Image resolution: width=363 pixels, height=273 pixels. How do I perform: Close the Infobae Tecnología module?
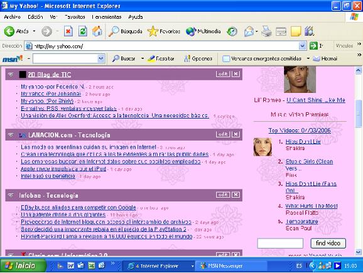(x=236, y=195)
